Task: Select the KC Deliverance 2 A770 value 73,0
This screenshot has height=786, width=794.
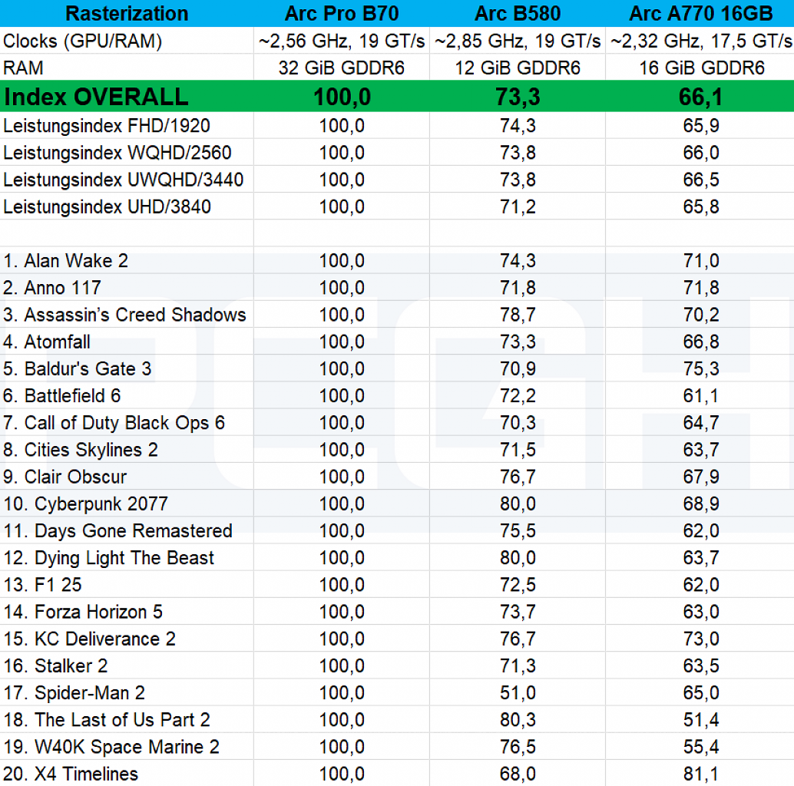Action: point(701,639)
